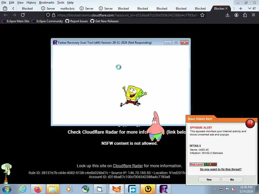
Task: Click the Squidward desktop character
Action: click(6, 174)
